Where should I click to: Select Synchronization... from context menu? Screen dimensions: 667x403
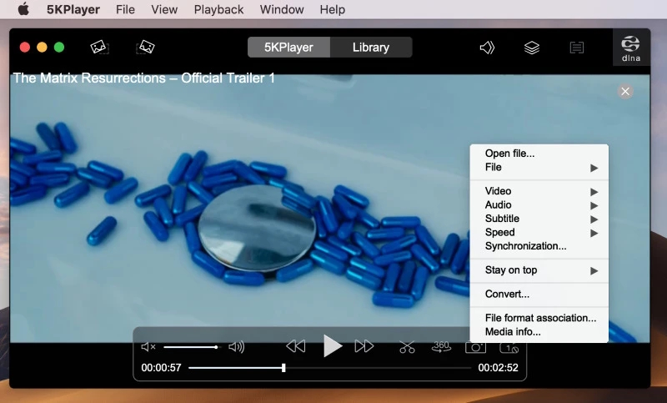539,246
